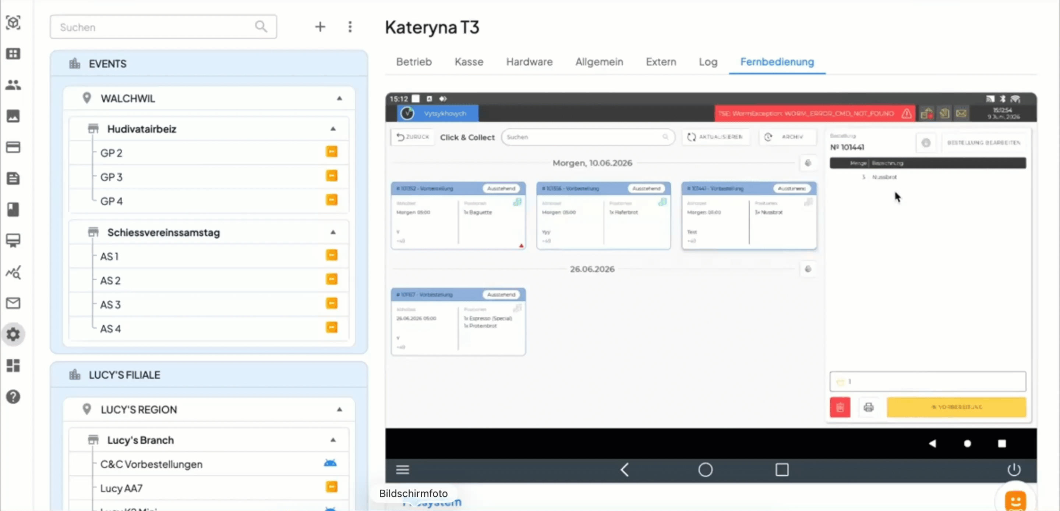1060x511 pixels.
Task: Open the settings gear in sidebar
Action: pyautogui.click(x=13, y=334)
